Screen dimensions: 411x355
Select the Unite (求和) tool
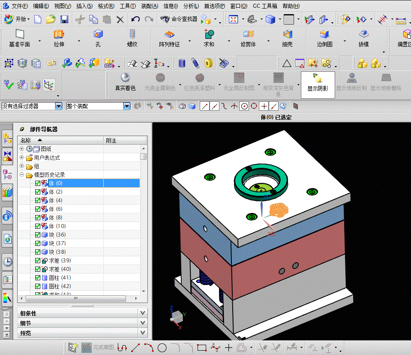tap(209, 39)
